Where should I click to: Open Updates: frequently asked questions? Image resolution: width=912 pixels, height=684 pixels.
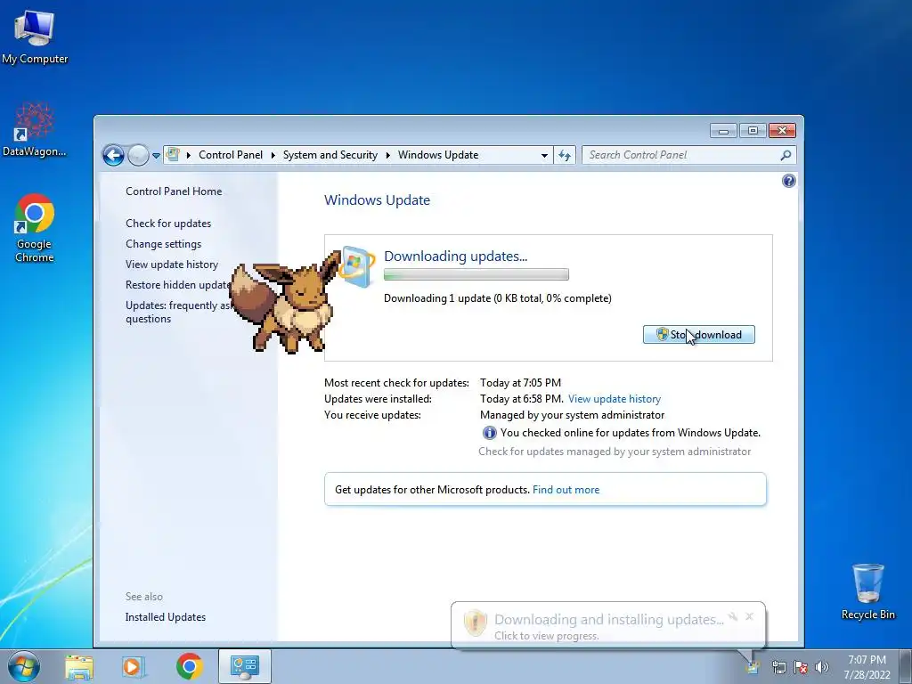click(178, 312)
